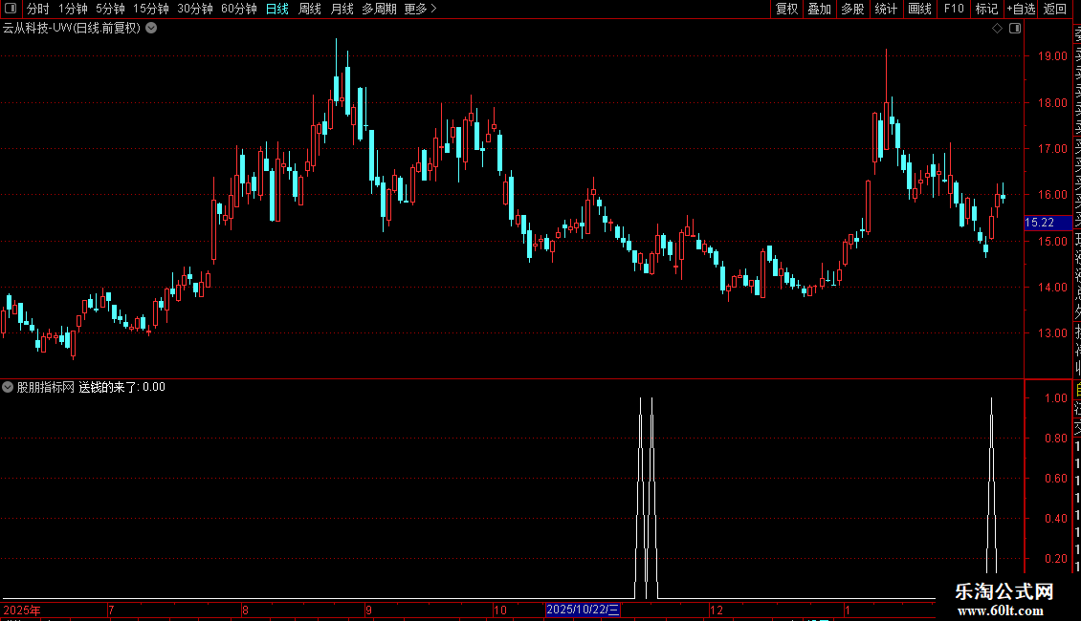Click the 2025年 label on time axis
Screen dimensions: 1081x621
pyautogui.click(x=22, y=610)
